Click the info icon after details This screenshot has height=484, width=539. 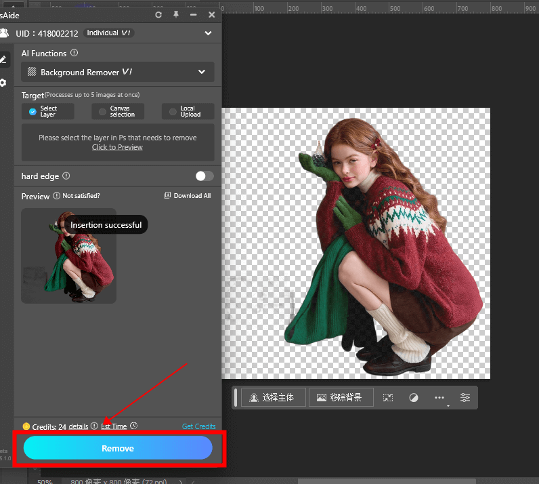[x=94, y=426]
